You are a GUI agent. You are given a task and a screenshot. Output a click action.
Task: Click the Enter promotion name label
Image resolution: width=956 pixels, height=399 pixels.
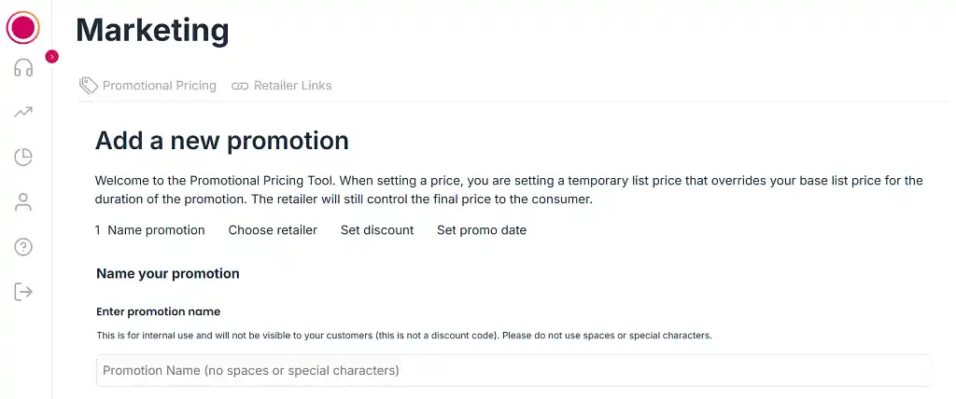pyautogui.click(x=158, y=311)
